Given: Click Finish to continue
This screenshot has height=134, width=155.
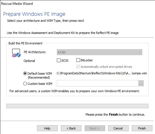Looking at the screenshot, I should point(142,128).
